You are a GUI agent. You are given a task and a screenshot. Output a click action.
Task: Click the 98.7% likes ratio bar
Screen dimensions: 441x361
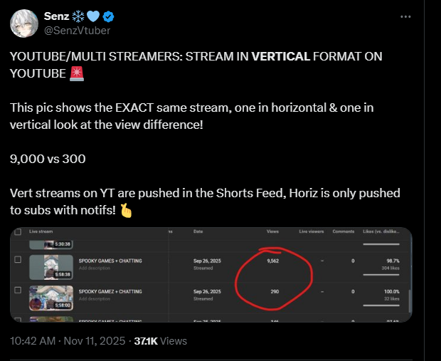tap(381, 275)
